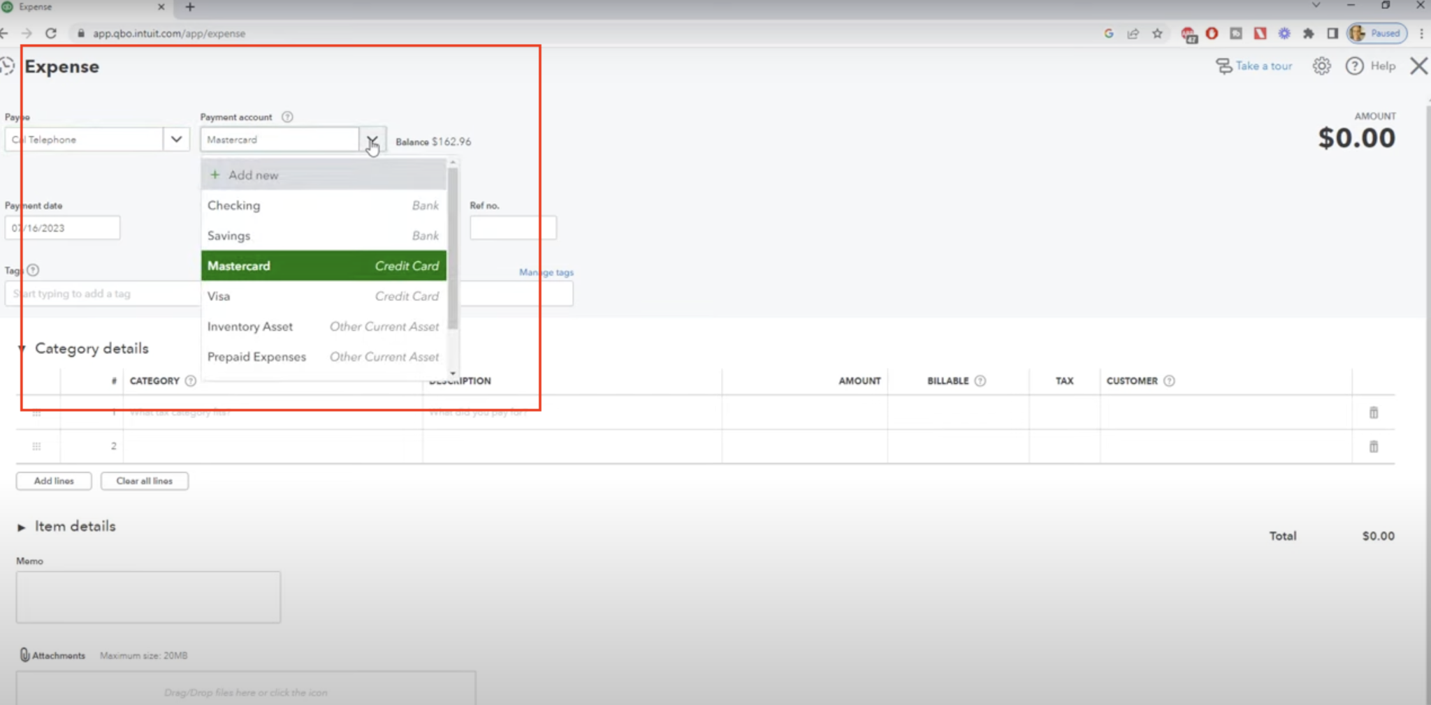This screenshot has width=1431, height=705.
Task: Click the Clear all lines button
Action: click(144, 480)
